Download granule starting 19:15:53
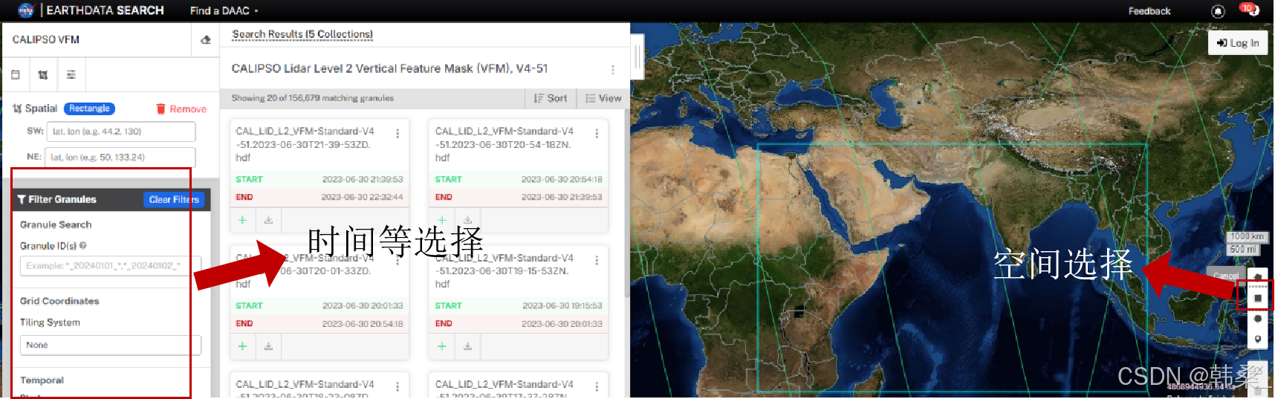Image resolution: width=1275 pixels, height=399 pixels. [x=467, y=346]
